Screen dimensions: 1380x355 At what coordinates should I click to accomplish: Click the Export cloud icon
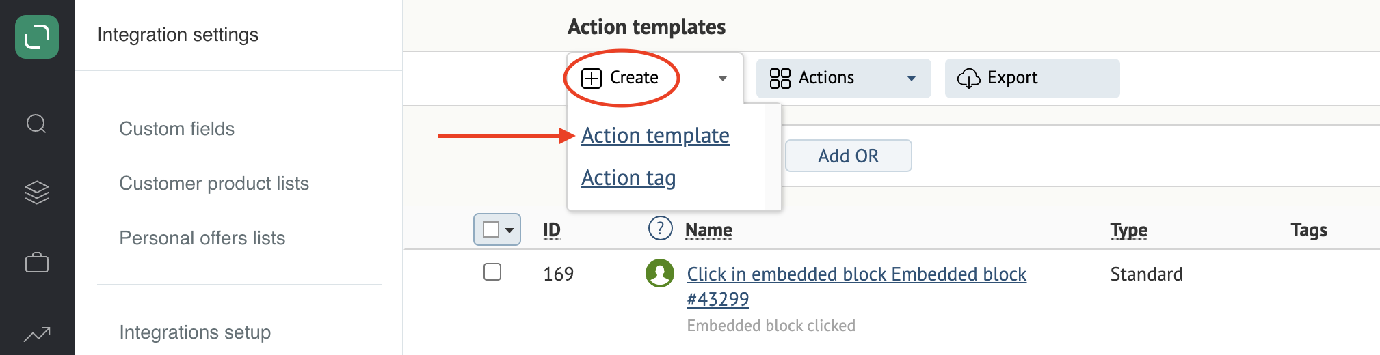pyautogui.click(x=968, y=79)
